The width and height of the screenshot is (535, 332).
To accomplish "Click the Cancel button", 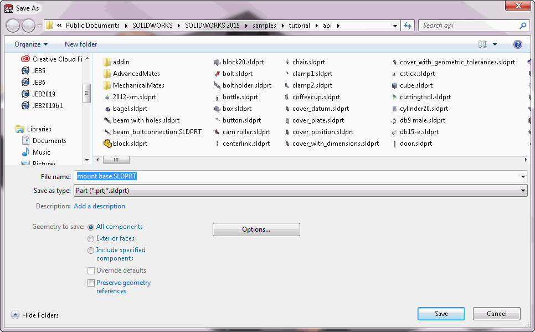I will point(496,314).
